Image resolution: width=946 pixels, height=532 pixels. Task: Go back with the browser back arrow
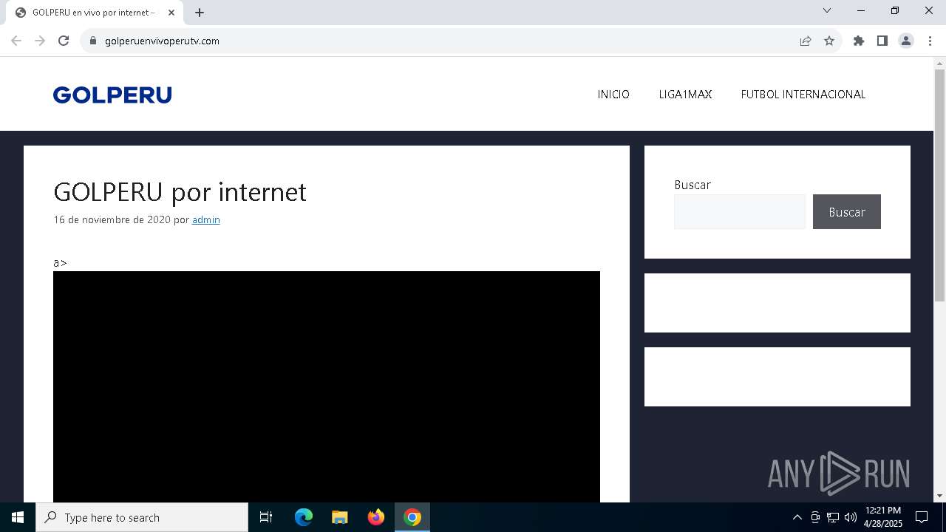(16, 41)
